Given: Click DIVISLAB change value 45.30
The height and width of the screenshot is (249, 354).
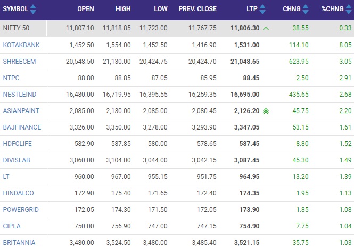Looking at the screenshot, I should coord(300,160).
